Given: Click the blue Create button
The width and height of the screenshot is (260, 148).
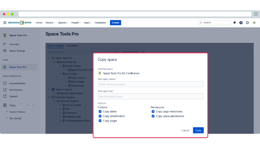Looking at the screenshot, I should 115,22.
